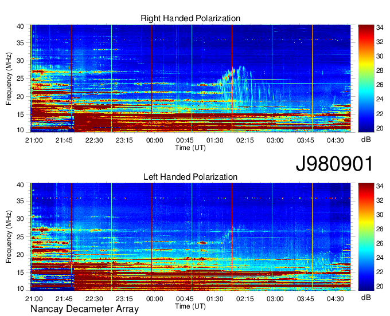Click the 20 MHz tick on right-handed plot

tap(20, 97)
